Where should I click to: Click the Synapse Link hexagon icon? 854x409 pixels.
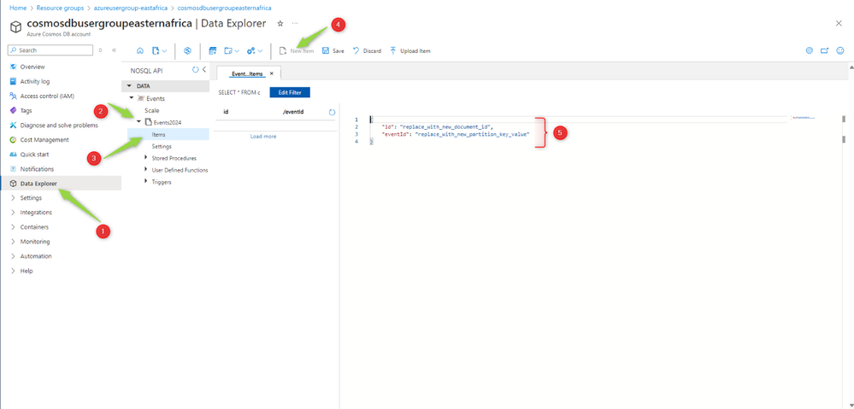coord(187,50)
